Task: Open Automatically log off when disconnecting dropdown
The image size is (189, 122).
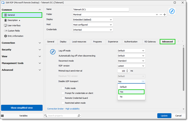Action: click(x=131, y=56)
